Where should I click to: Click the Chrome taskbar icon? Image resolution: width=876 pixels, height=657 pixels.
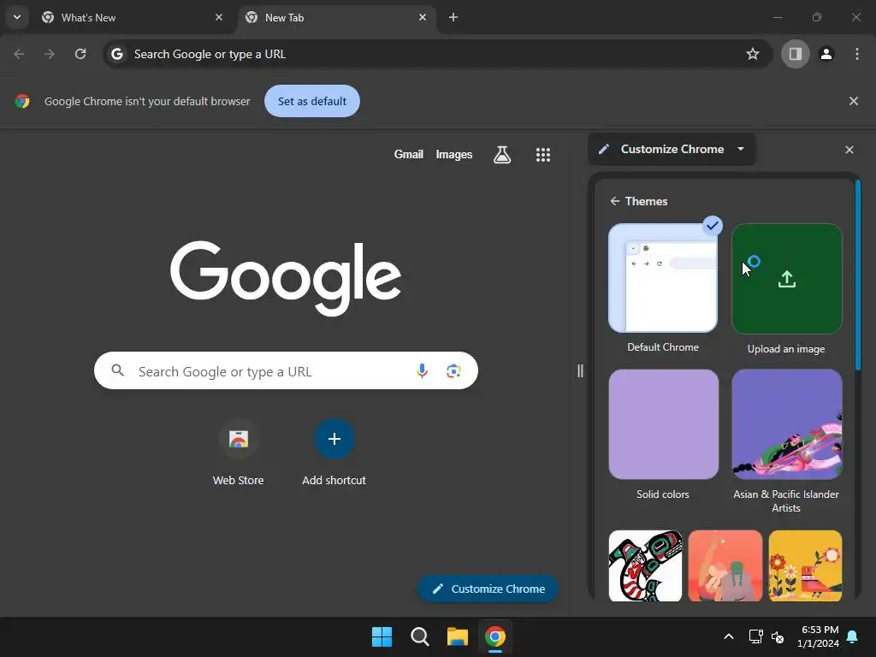point(495,636)
